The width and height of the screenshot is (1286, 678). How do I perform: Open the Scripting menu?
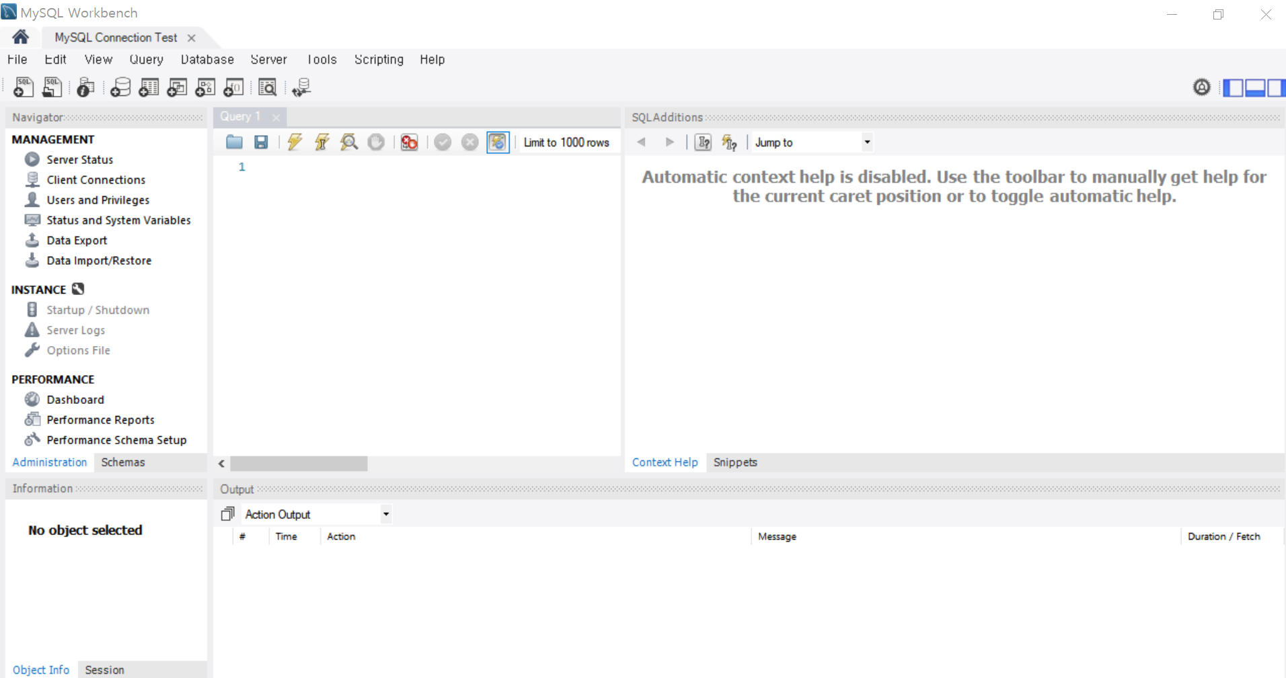coord(379,59)
